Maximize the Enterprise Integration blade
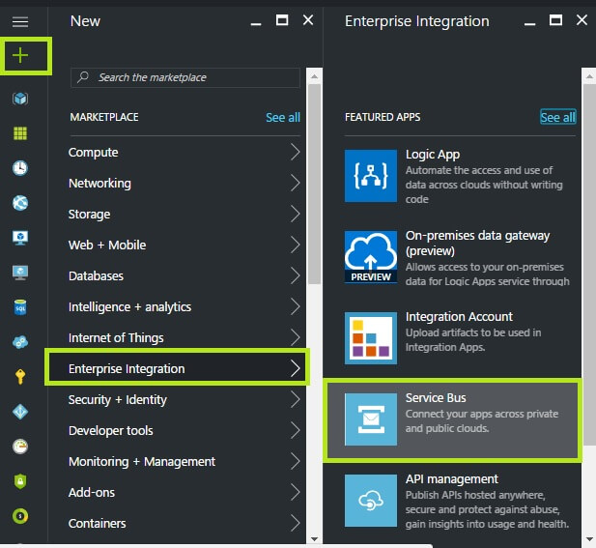This screenshot has width=596, height=548. coord(555,20)
